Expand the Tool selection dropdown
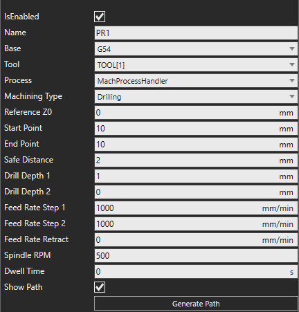This screenshot has width=299, height=312. pos(196,65)
